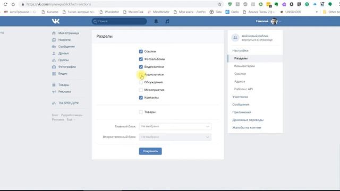Click the megaphone icon beside Реклама
This screenshot has width=340, height=191.
point(54,92)
